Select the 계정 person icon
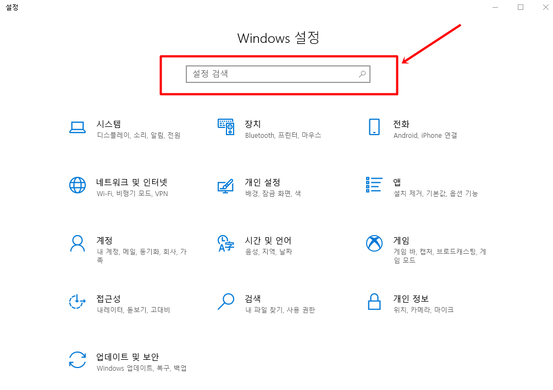The height and width of the screenshot is (390, 553). [x=78, y=243]
